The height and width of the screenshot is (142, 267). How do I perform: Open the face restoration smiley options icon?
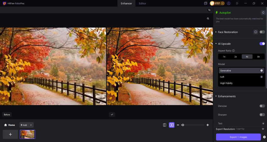pyautogui.click(x=256, y=32)
